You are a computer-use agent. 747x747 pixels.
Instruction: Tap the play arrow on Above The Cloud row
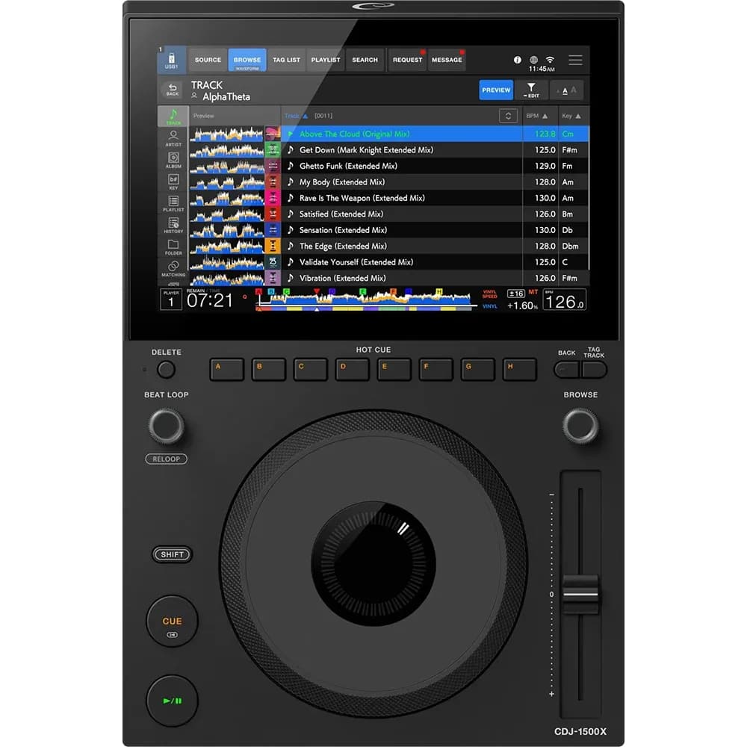[x=290, y=134]
